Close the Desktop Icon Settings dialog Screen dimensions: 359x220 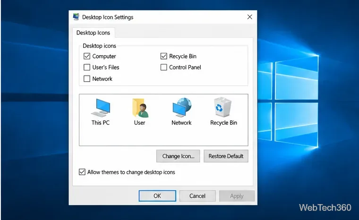[250, 17]
